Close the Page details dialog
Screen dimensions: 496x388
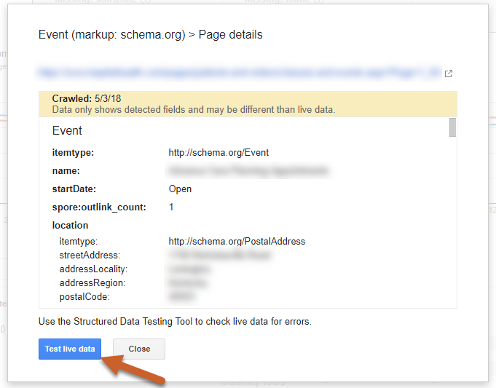pyautogui.click(x=139, y=349)
